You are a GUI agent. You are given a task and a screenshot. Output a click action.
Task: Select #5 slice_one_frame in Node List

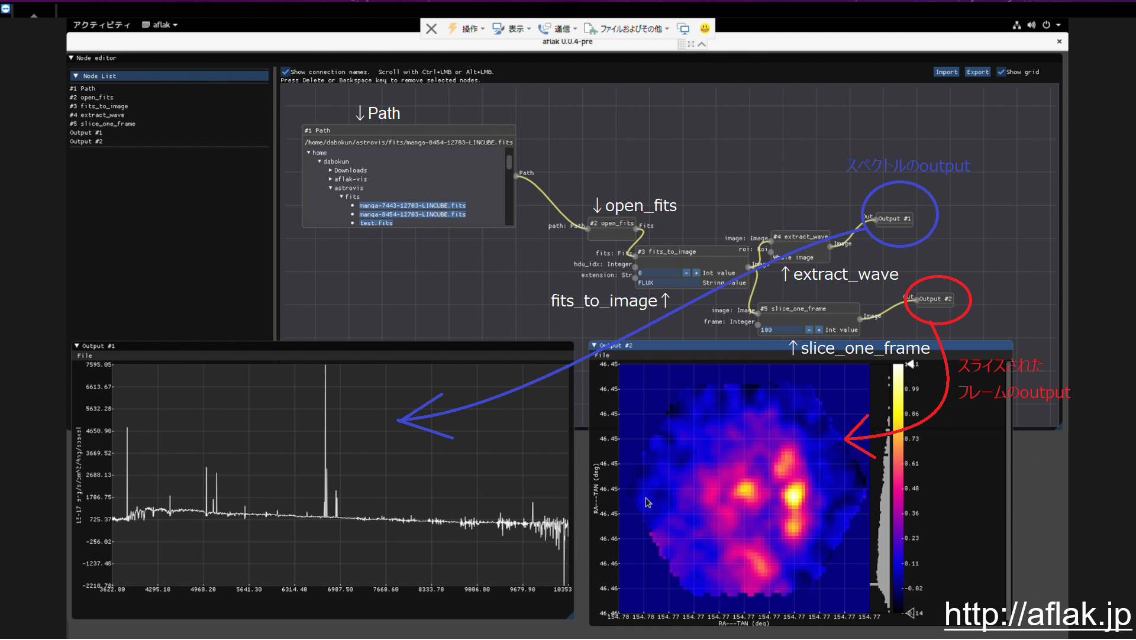click(x=102, y=124)
